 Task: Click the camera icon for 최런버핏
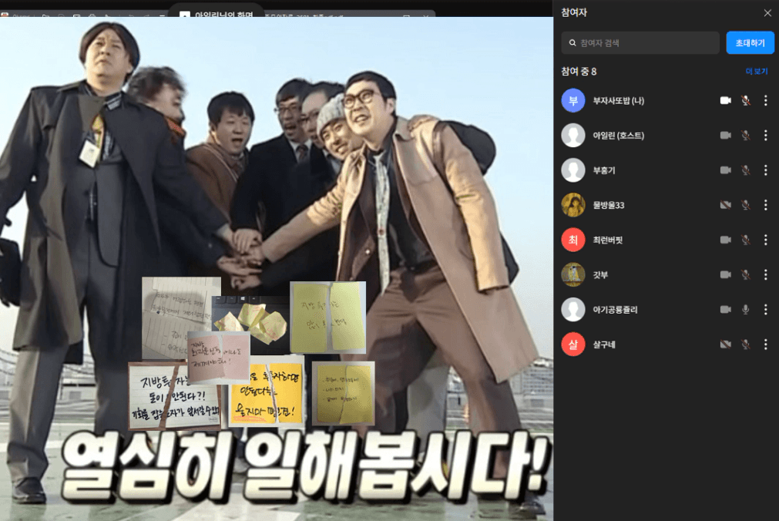tap(725, 240)
